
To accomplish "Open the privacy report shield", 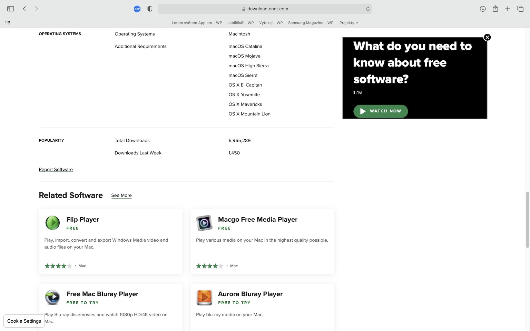I will click(x=150, y=9).
